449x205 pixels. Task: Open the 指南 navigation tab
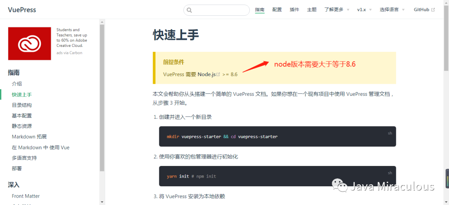(260, 10)
